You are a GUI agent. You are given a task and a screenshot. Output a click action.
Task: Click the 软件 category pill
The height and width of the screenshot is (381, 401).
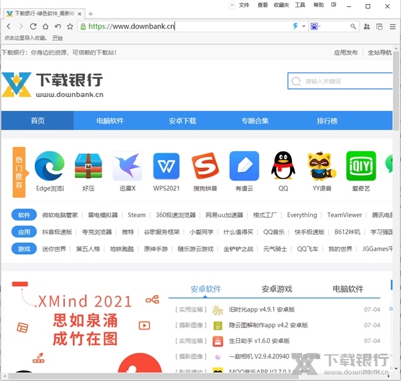tap(24, 215)
